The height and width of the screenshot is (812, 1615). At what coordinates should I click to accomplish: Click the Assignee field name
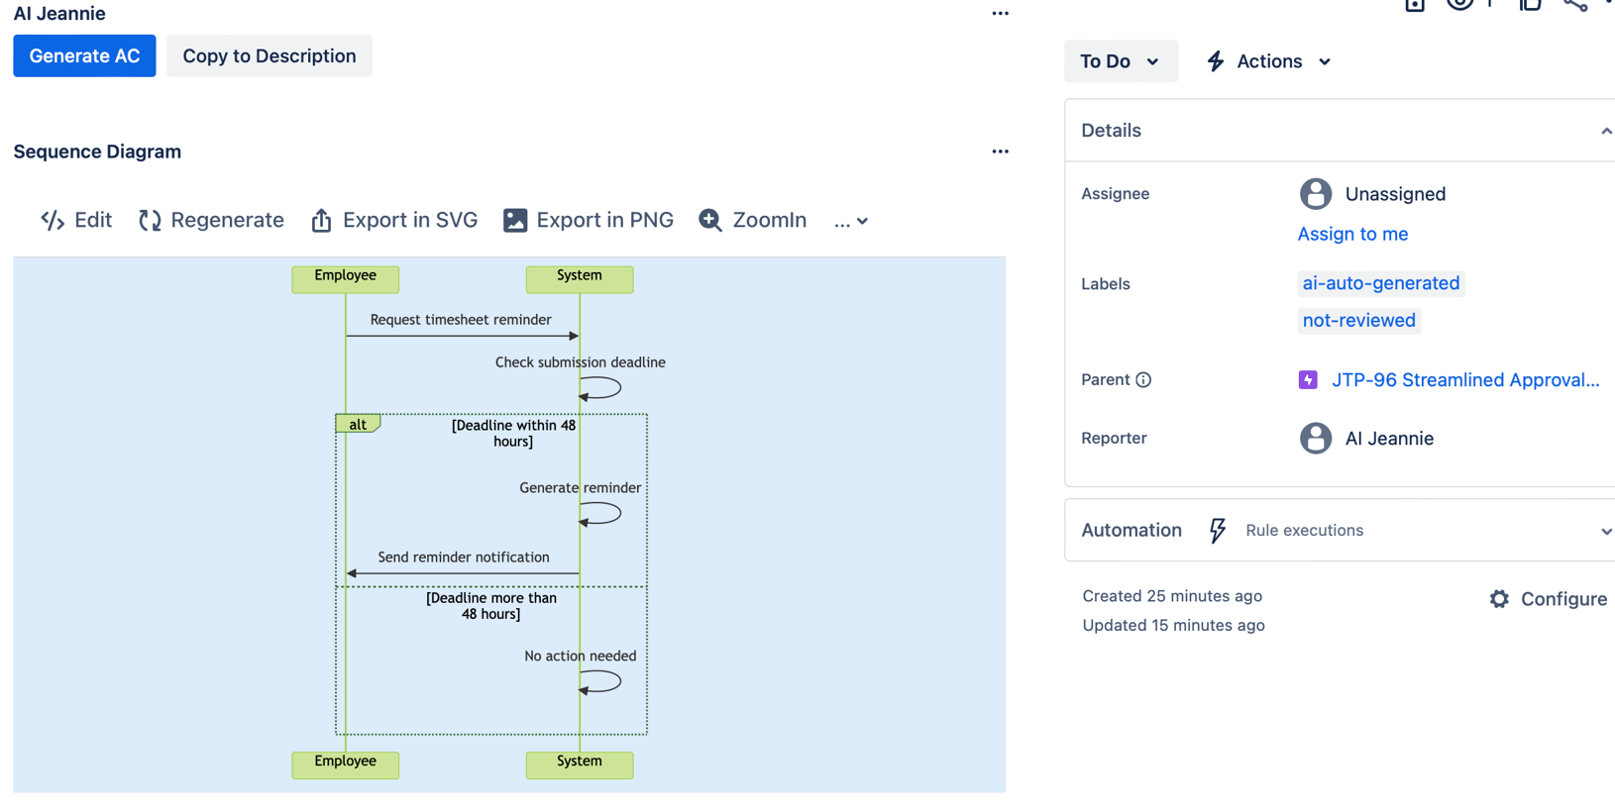point(1116,194)
